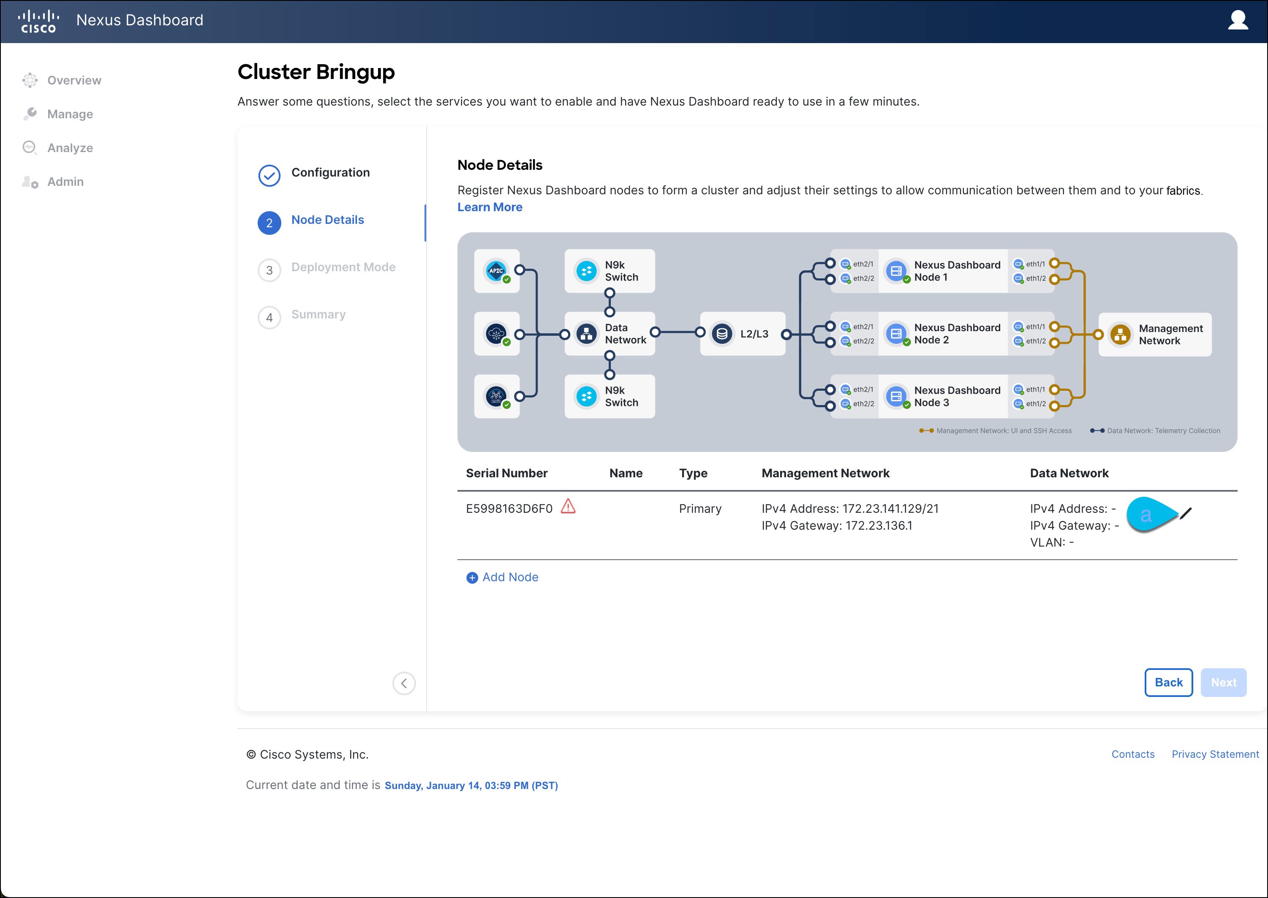
Task: Click the Admin user-gear icon in the sidebar
Action: coord(30,182)
